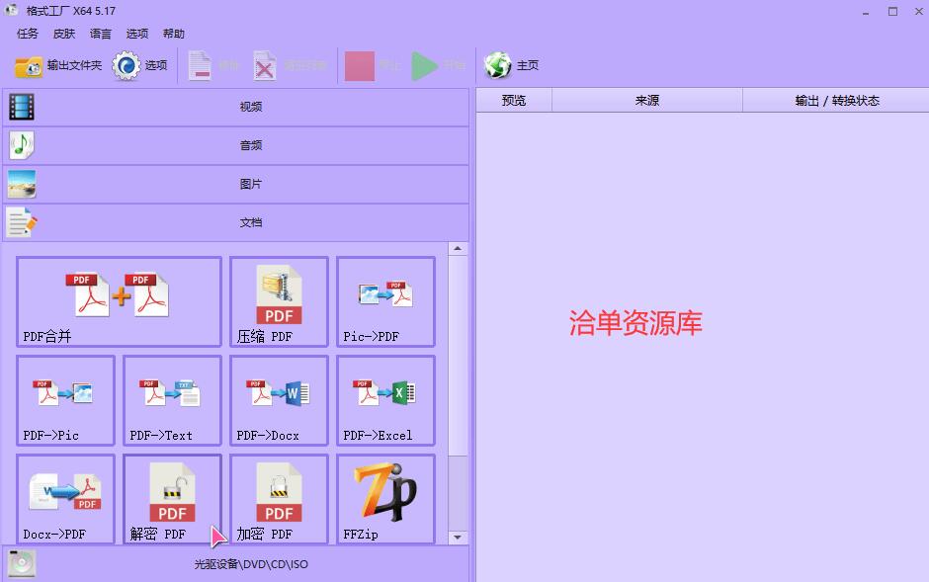Image resolution: width=929 pixels, height=582 pixels.
Task: Open the 语言 language menu
Action: coord(101,34)
